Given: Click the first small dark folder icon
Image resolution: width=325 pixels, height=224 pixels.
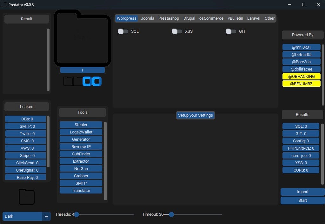Looking at the screenshot, I should click(68, 81).
